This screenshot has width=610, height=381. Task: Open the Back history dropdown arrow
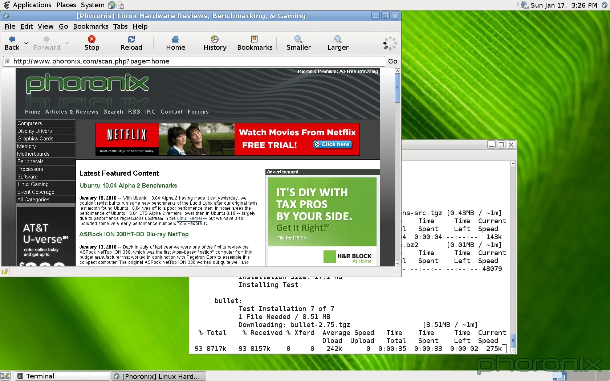click(26, 43)
